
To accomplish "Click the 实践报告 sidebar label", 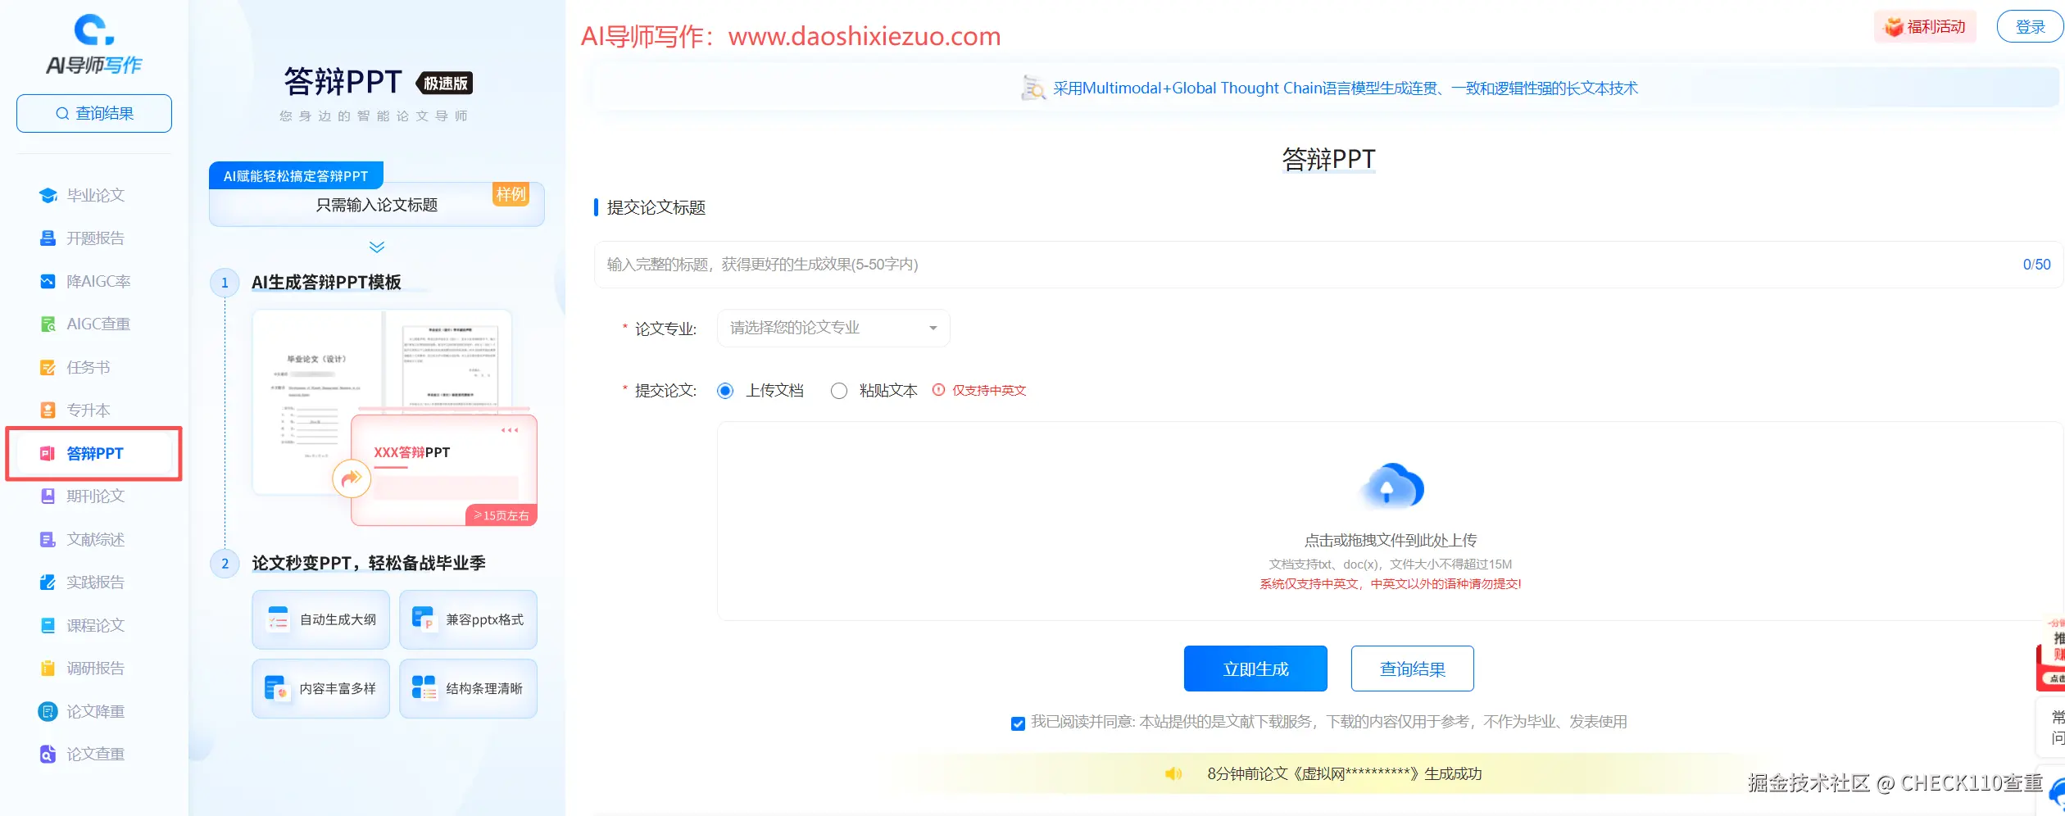I will (96, 583).
